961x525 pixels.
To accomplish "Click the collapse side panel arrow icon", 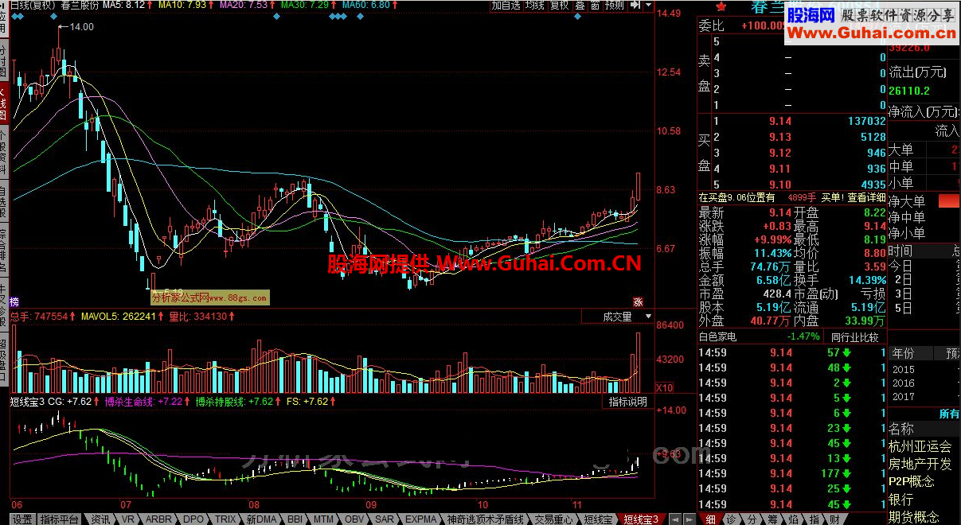I will tap(637, 5).
